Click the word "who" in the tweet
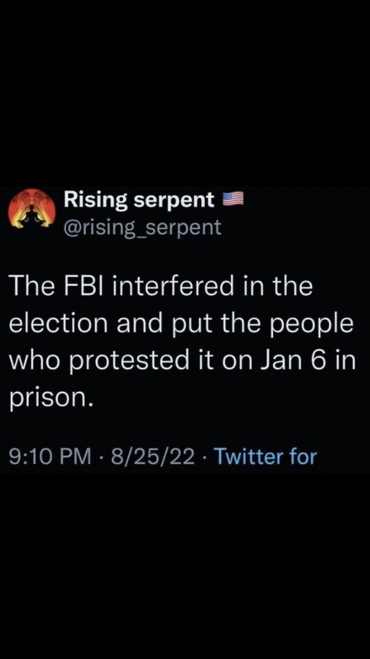Screen dimensions: 370x659 click(x=30, y=360)
